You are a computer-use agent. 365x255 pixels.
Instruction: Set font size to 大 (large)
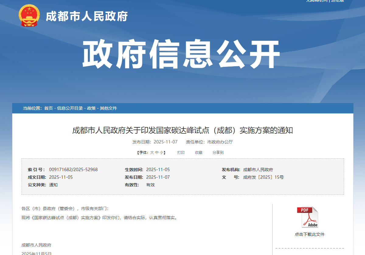tap(152, 153)
